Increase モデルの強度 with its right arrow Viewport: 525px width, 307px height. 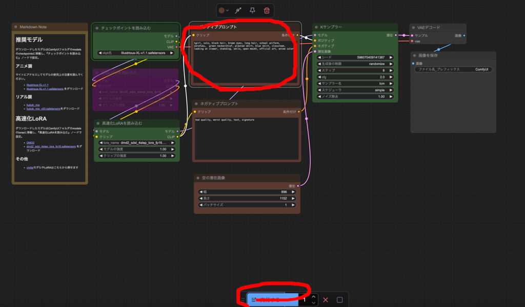173,149
